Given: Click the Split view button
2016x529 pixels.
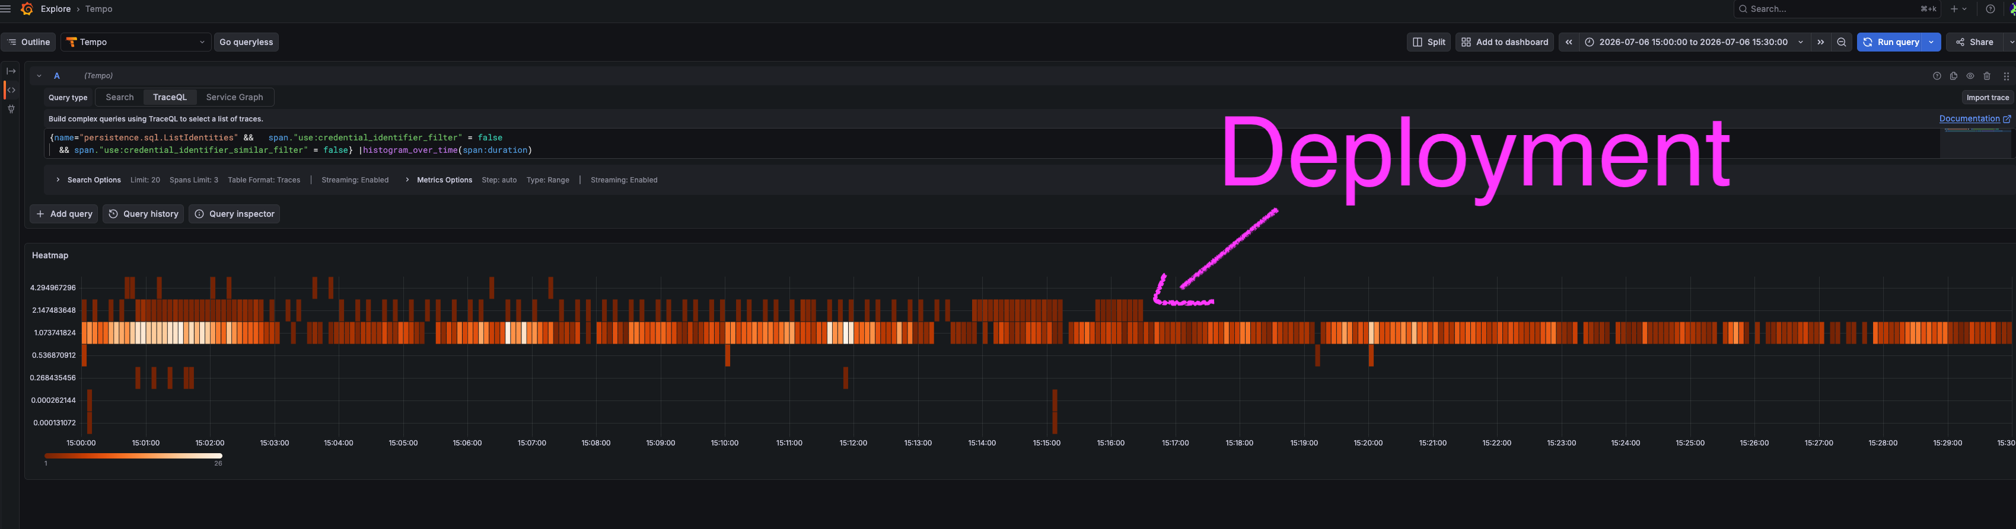Looking at the screenshot, I should pyautogui.click(x=1428, y=42).
